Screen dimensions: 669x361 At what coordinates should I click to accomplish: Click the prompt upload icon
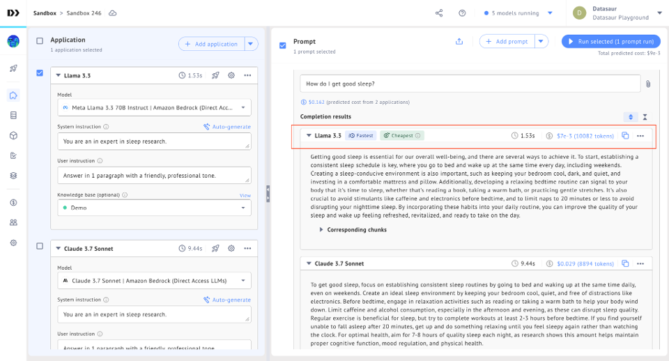(x=459, y=41)
